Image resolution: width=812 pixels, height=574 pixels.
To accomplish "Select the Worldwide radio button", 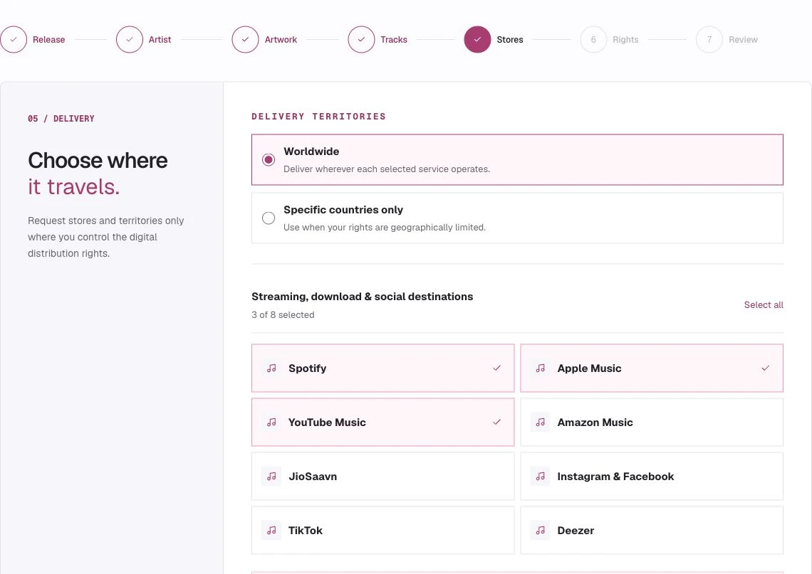I will click(269, 160).
